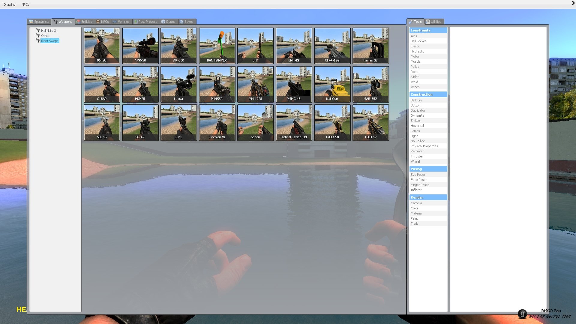576x324 pixels.
Task: Choose the MM-1928 weapon icon
Action: pyautogui.click(x=256, y=84)
